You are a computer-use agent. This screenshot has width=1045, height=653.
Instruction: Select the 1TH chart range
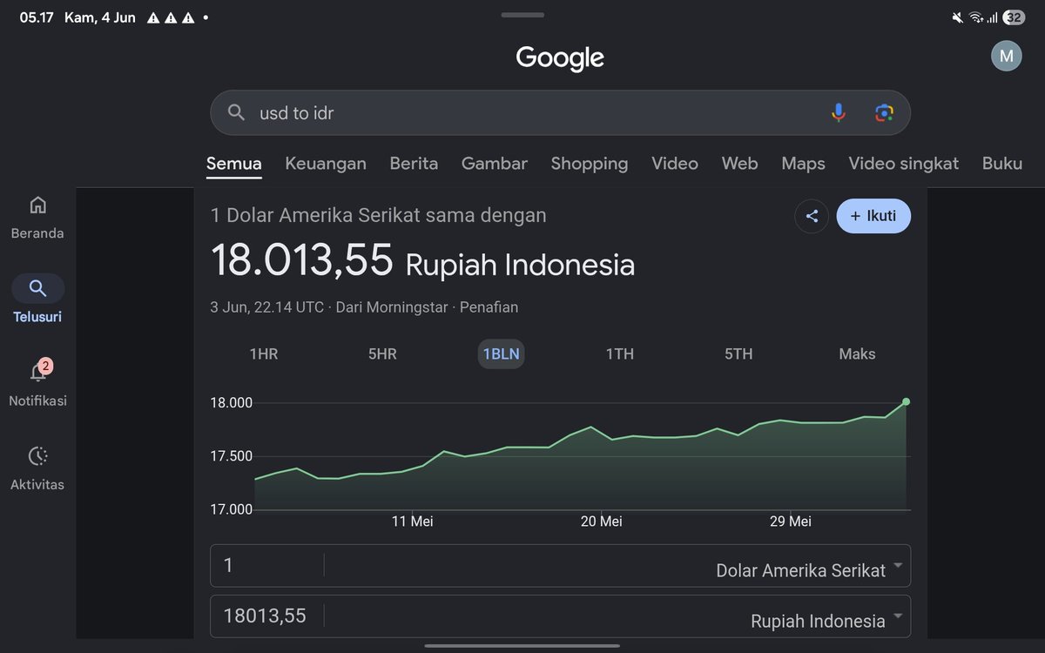[620, 353]
